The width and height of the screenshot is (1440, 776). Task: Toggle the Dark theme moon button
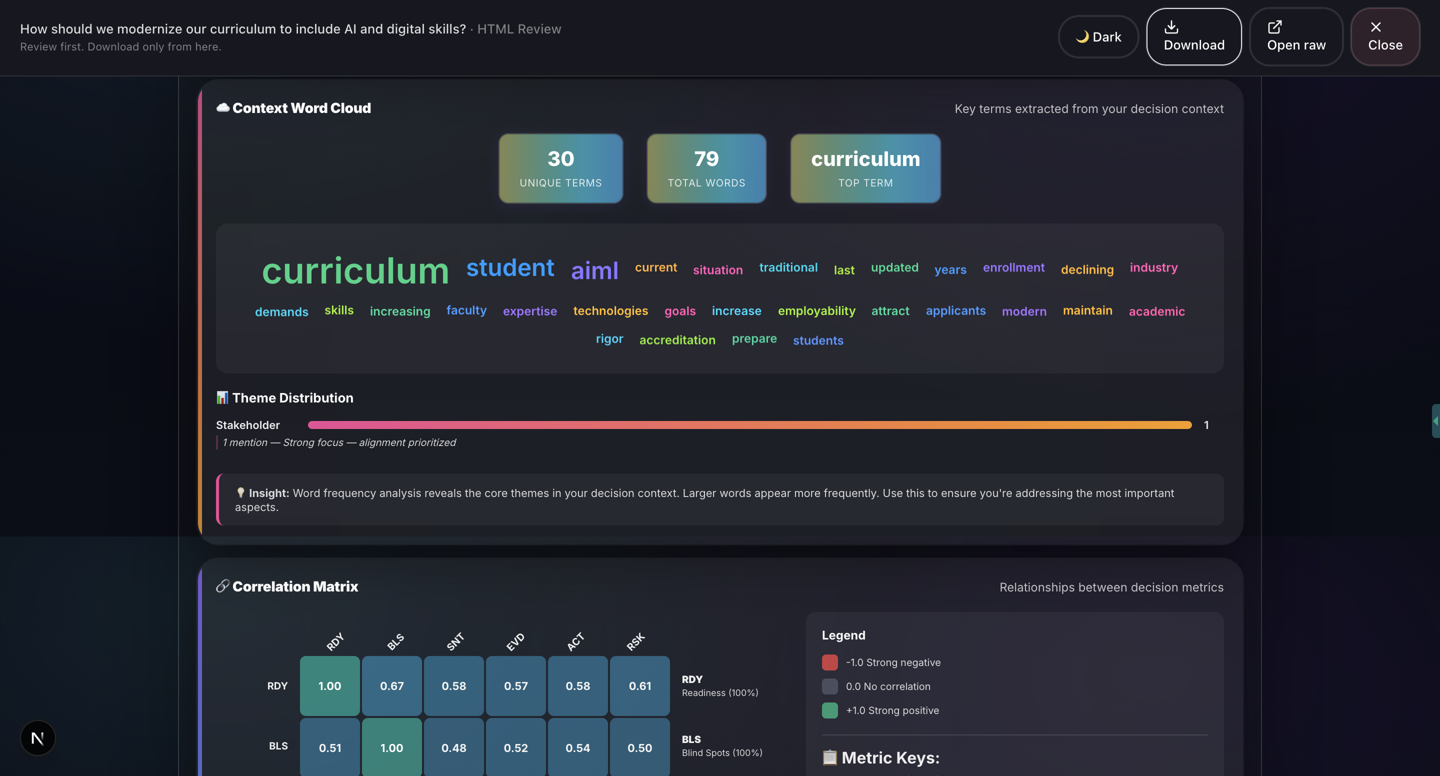coord(1098,37)
